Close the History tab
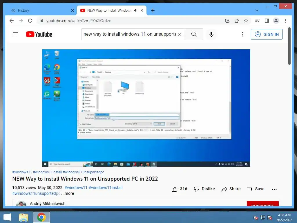Viewport: 297px width, 223px height. (72, 10)
